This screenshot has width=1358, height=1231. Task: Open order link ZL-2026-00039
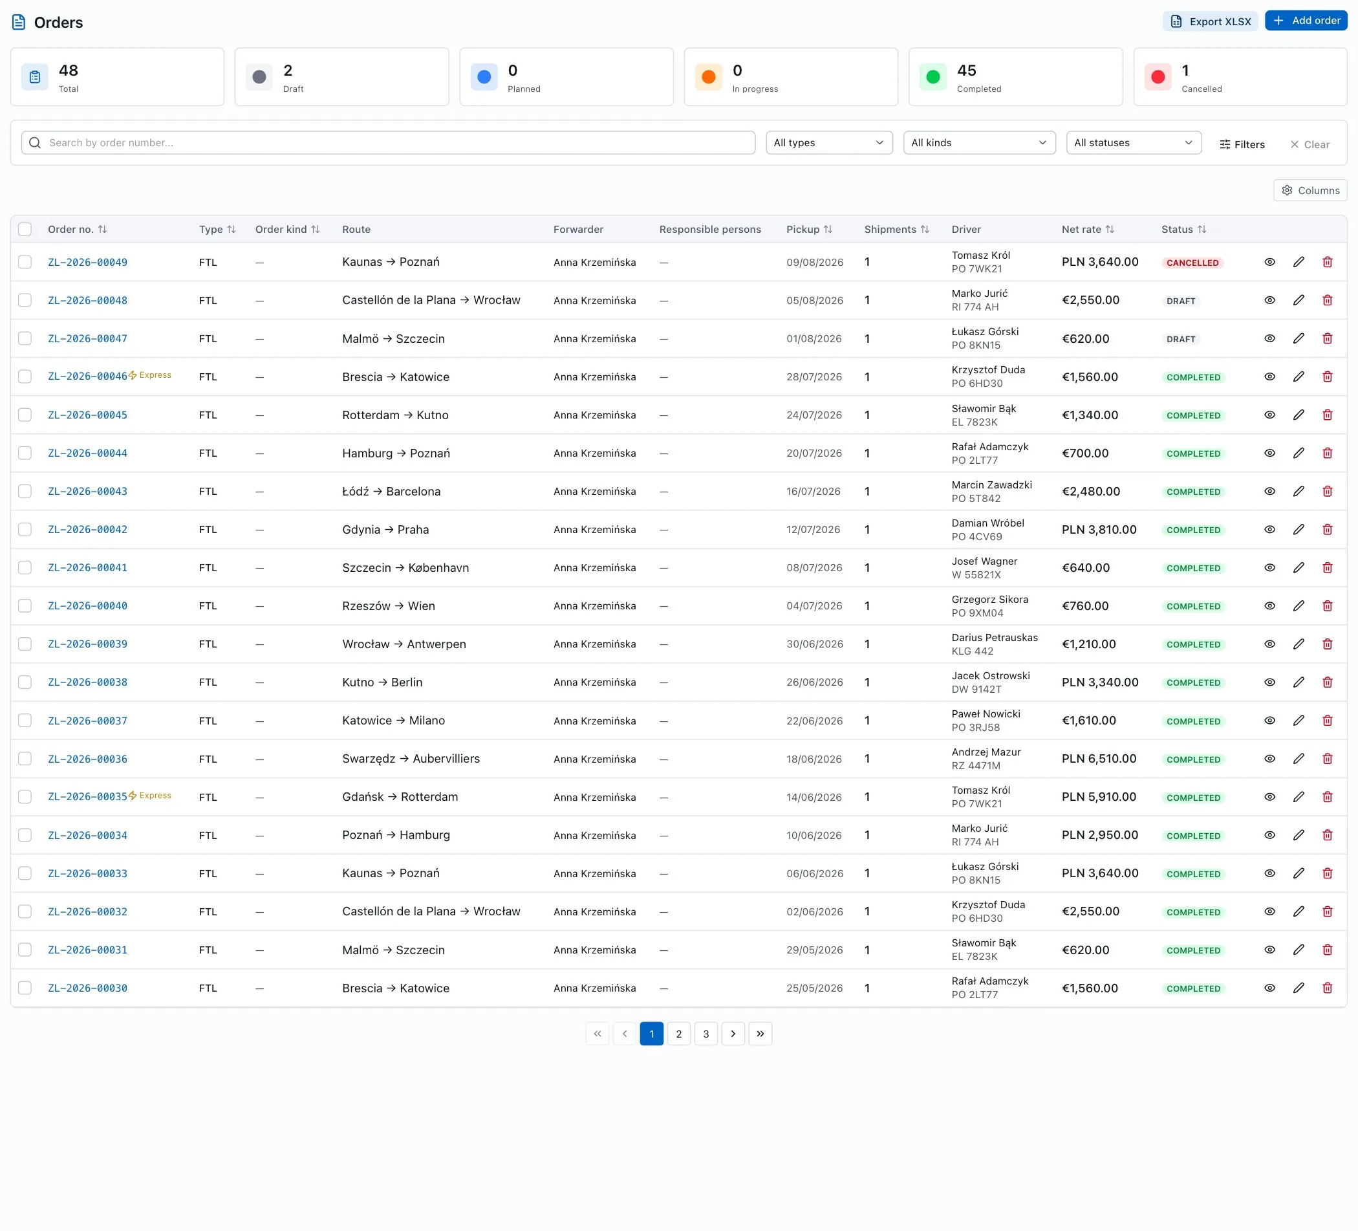87,644
